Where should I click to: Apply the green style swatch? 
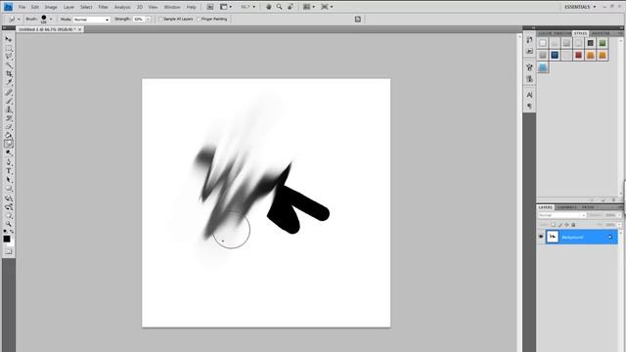[x=603, y=43]
